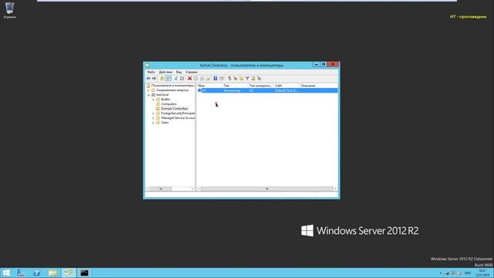Refresh the view with the toolbar refresh icon
Screen dimensions: 494x278
pos(202,78)
